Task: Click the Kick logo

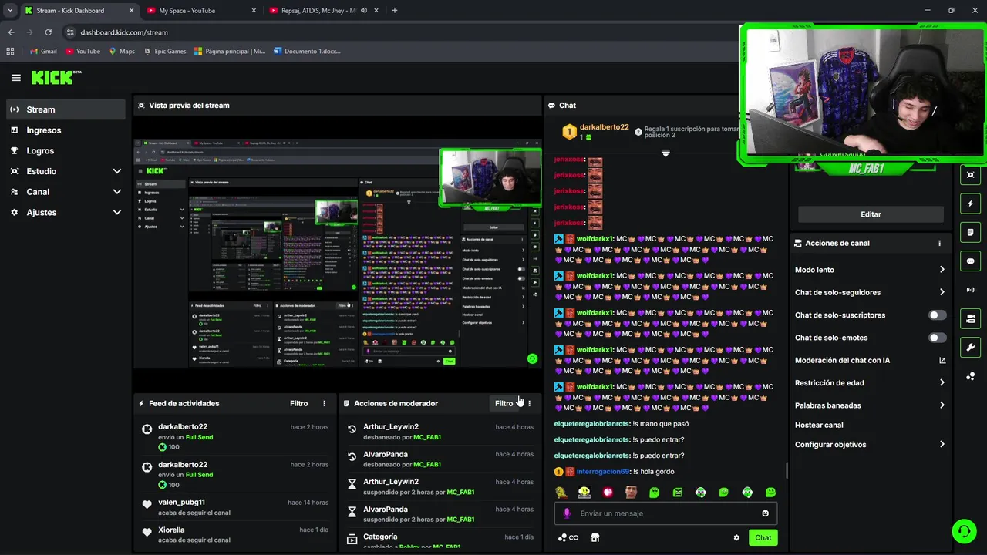Action: coord(56,77)
